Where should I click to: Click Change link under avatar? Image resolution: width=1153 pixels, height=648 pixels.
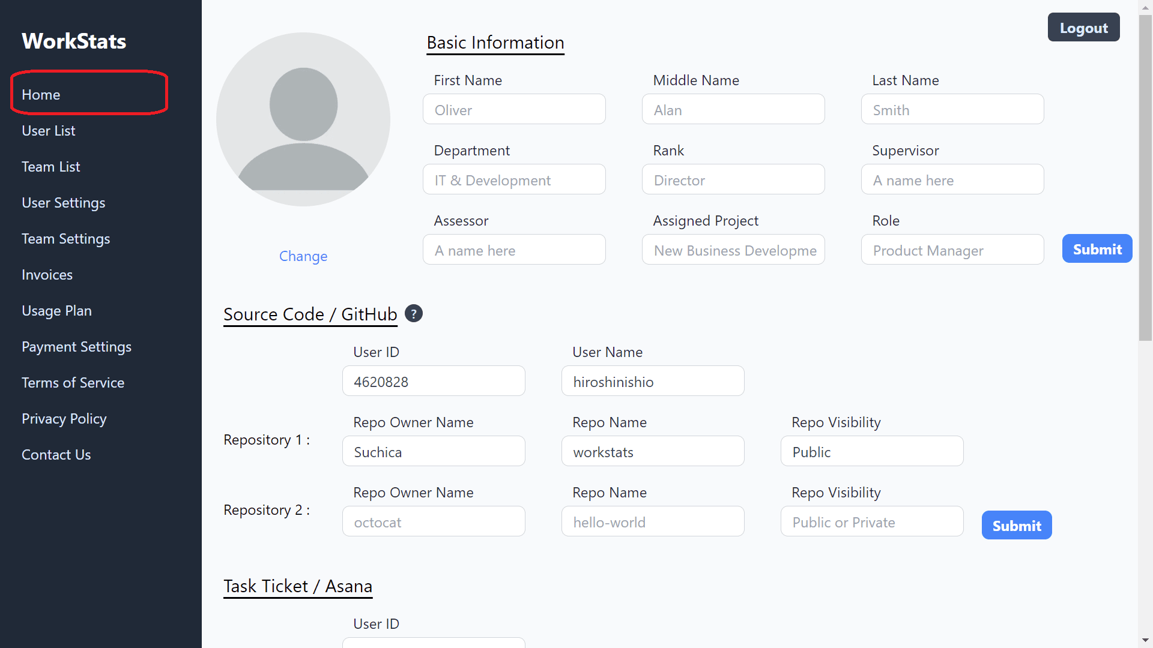(x=303, y=256)
